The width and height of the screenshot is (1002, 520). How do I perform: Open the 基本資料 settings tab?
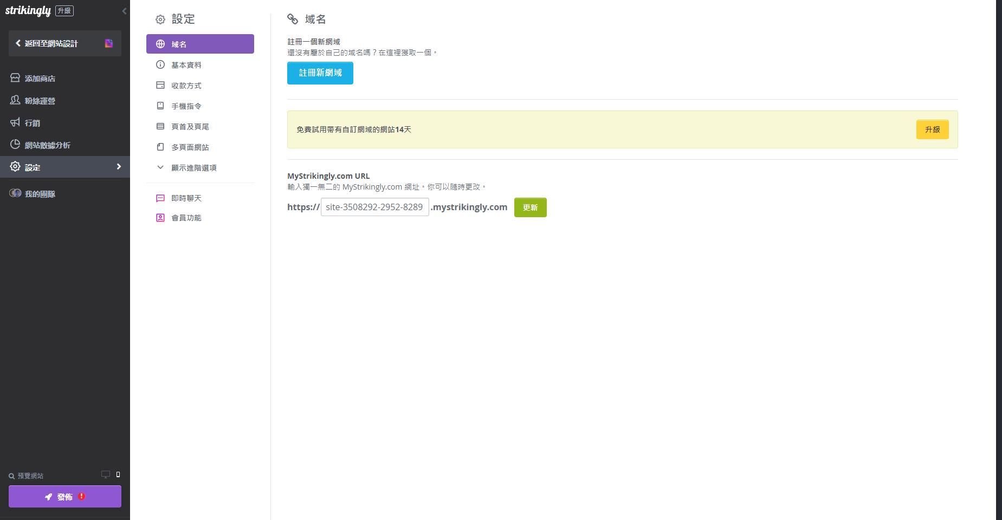tap(186, 65)
